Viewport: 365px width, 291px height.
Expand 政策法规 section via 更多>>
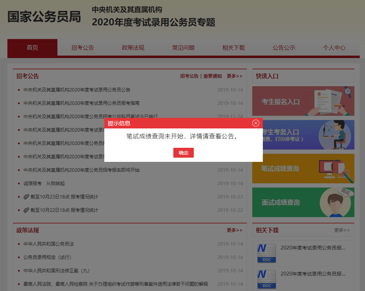click(x=234, y=230)
